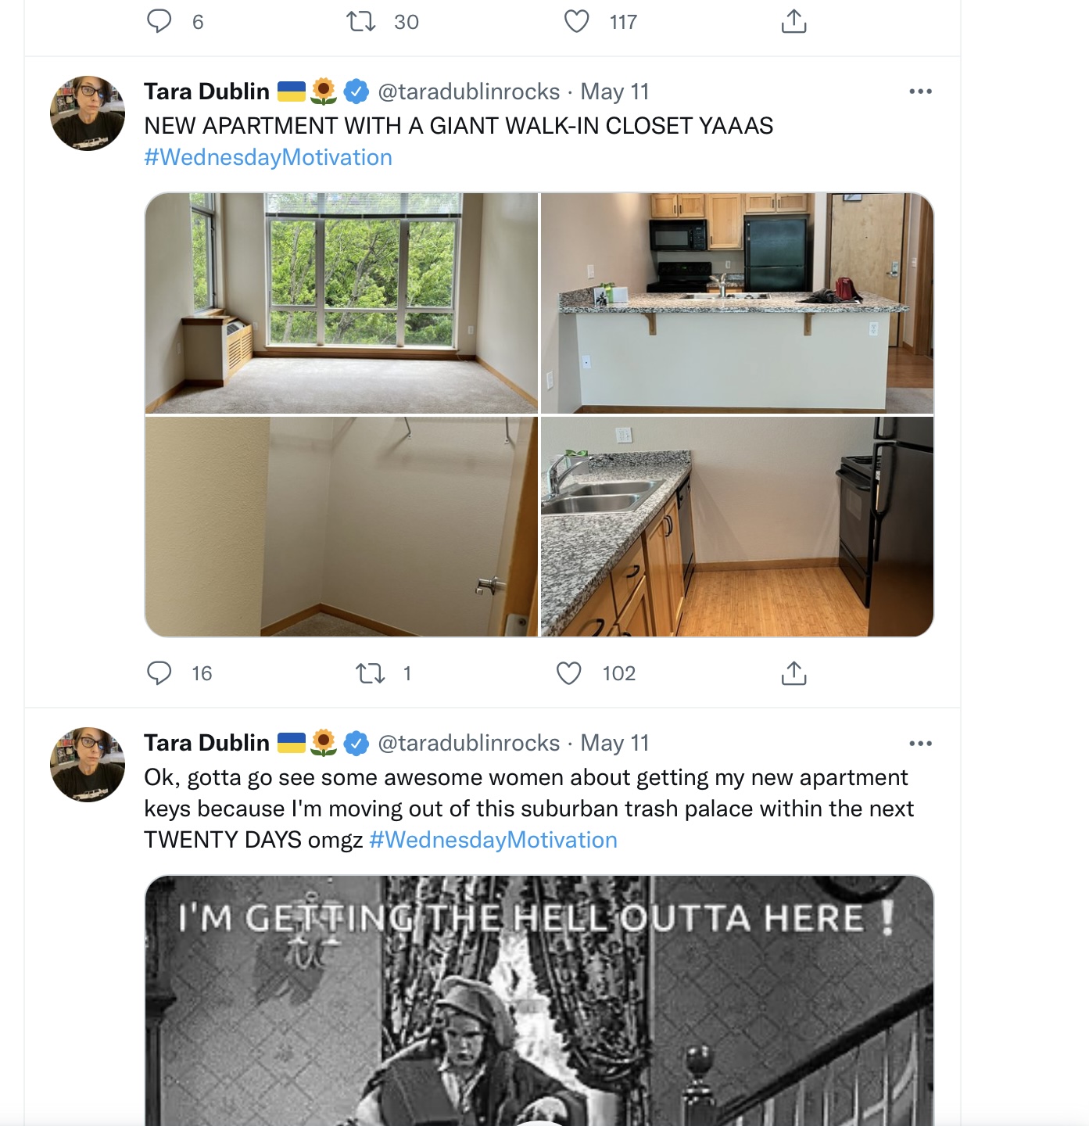Open @taradublinrocks handle on the moving out tweet
This screenshot has width=1089, height=1126.
pyautogui.click(x=469, y=743)
